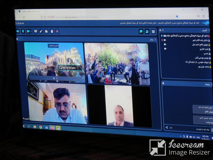Viewport: 213px width, 160px height.
Task: Click the ENG language indicator
Action: (x=198, y=137)
